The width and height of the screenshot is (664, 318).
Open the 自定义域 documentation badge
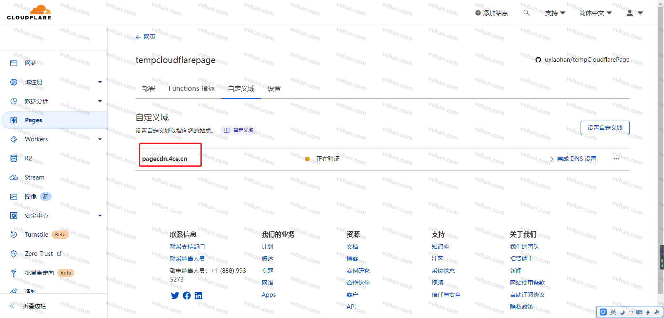click(x=239, y=130)
